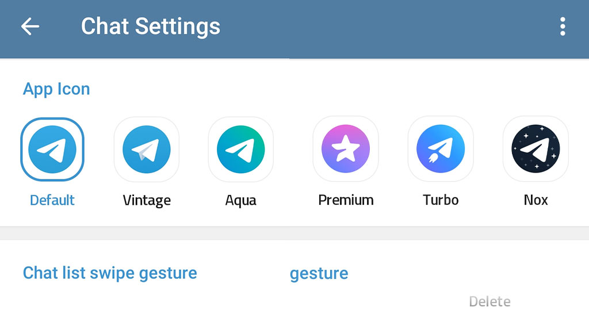Pick the Nox dark starry icon
This screenshot has width=589, height=310.
(x=536, y=150)
